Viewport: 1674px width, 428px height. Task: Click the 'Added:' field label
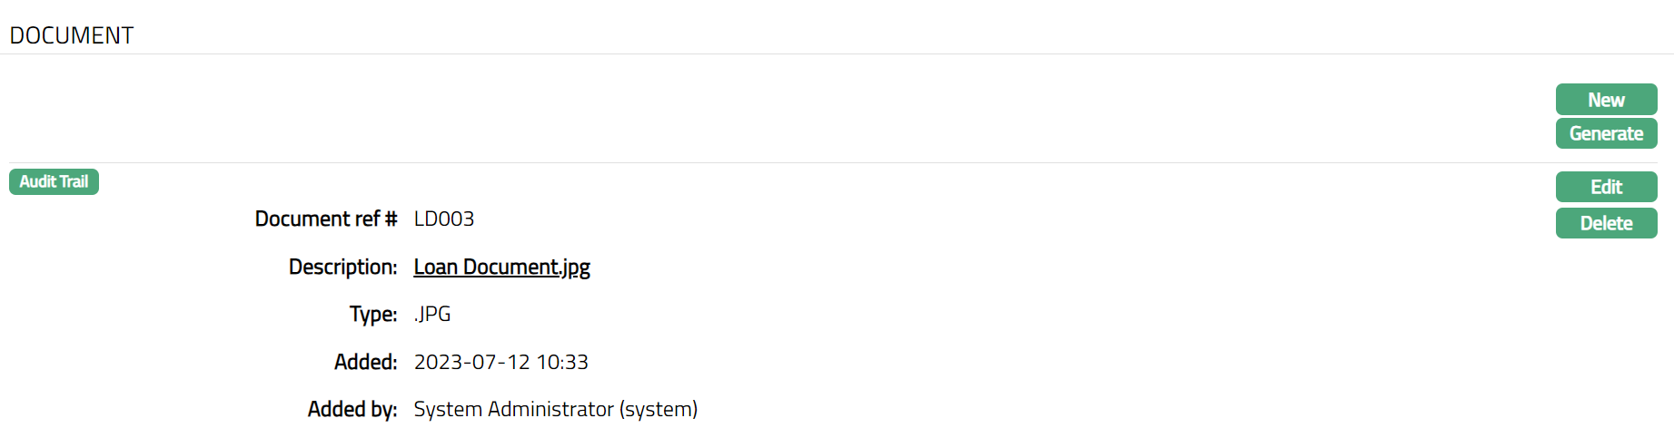(x=365, y=362)
